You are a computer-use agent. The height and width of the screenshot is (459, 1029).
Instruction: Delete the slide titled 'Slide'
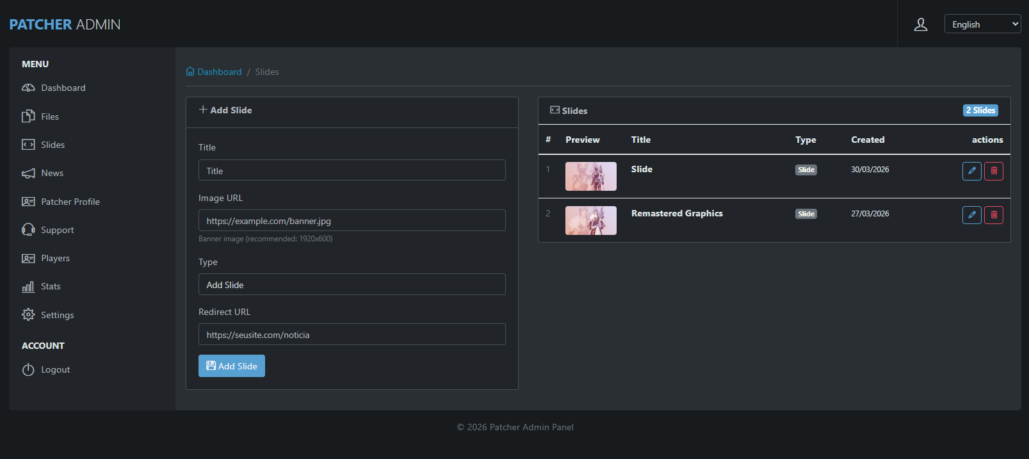tap(994, 171)
